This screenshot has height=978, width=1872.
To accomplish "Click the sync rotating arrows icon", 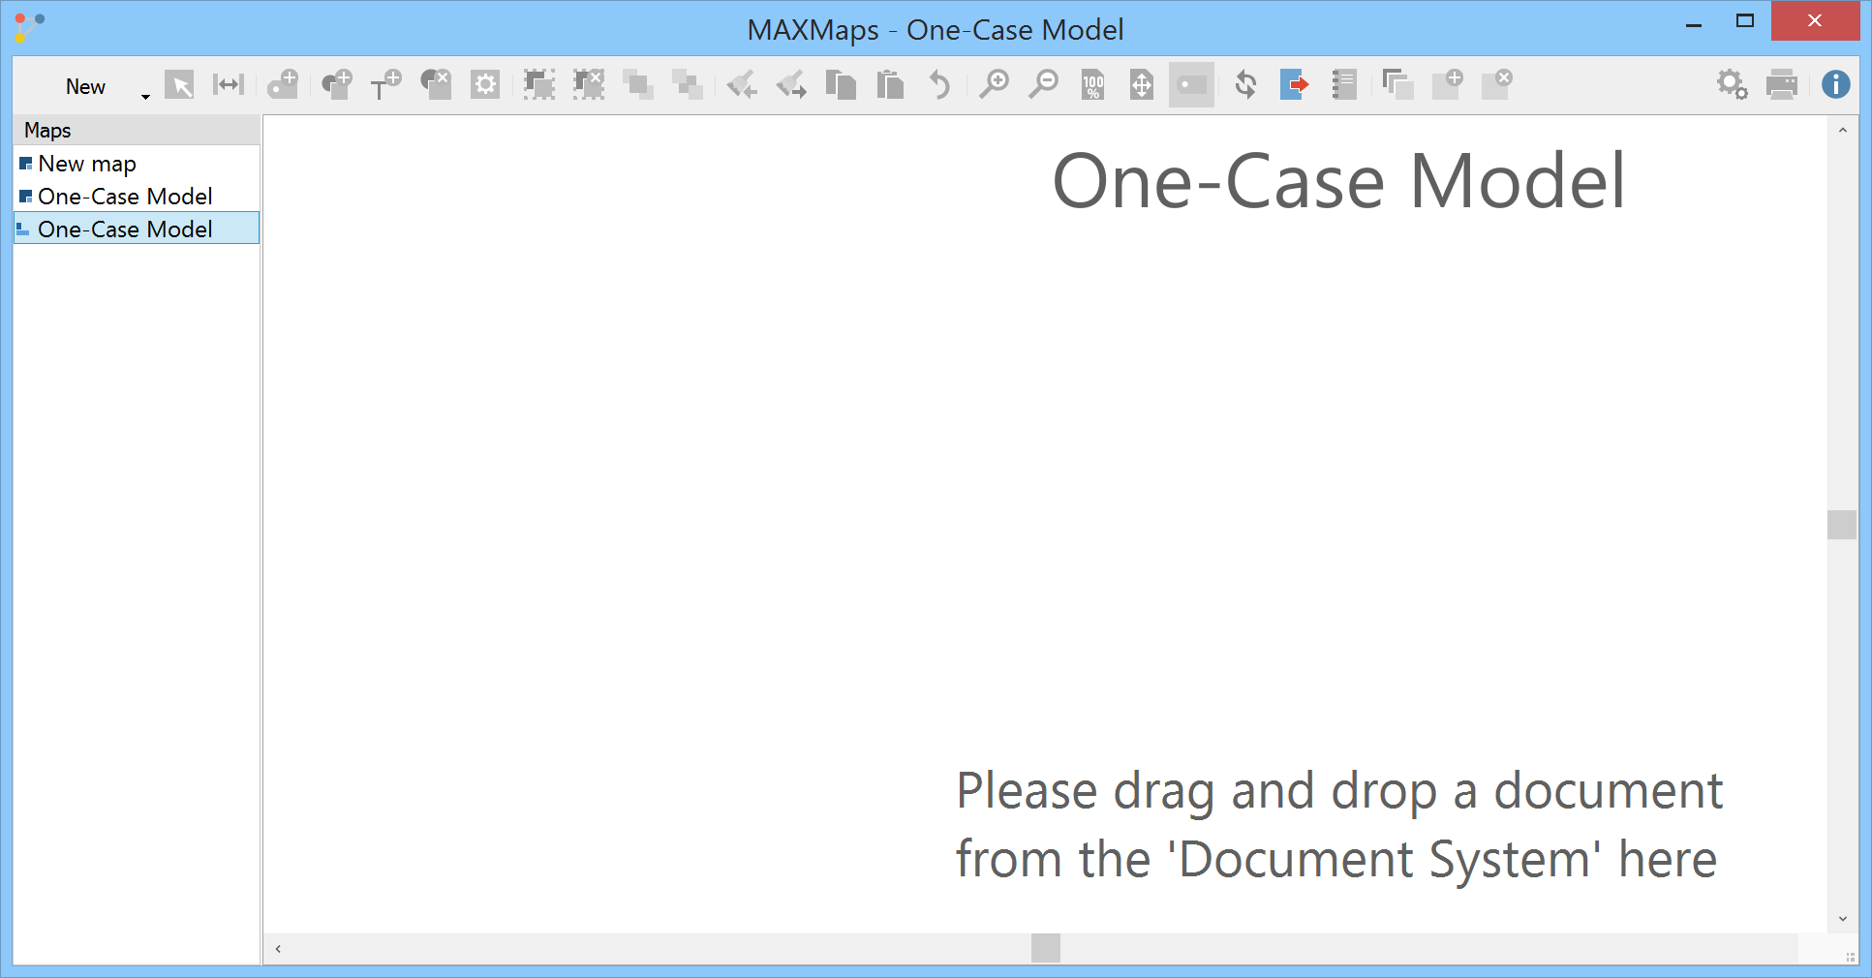I will (1246, 85).
